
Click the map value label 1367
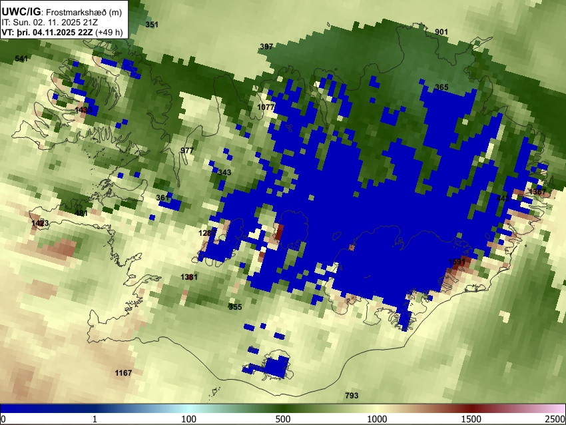[x=537, y=192]
